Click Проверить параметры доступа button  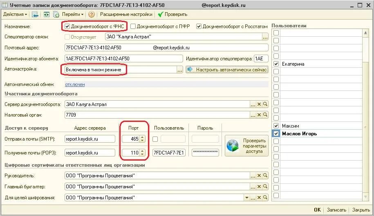246,146
